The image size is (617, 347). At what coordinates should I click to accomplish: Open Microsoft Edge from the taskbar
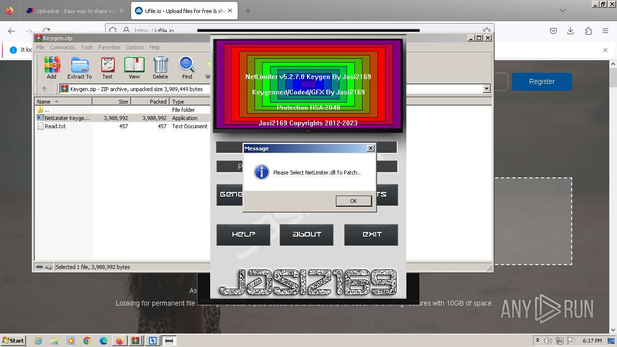(x=104, y=341)
